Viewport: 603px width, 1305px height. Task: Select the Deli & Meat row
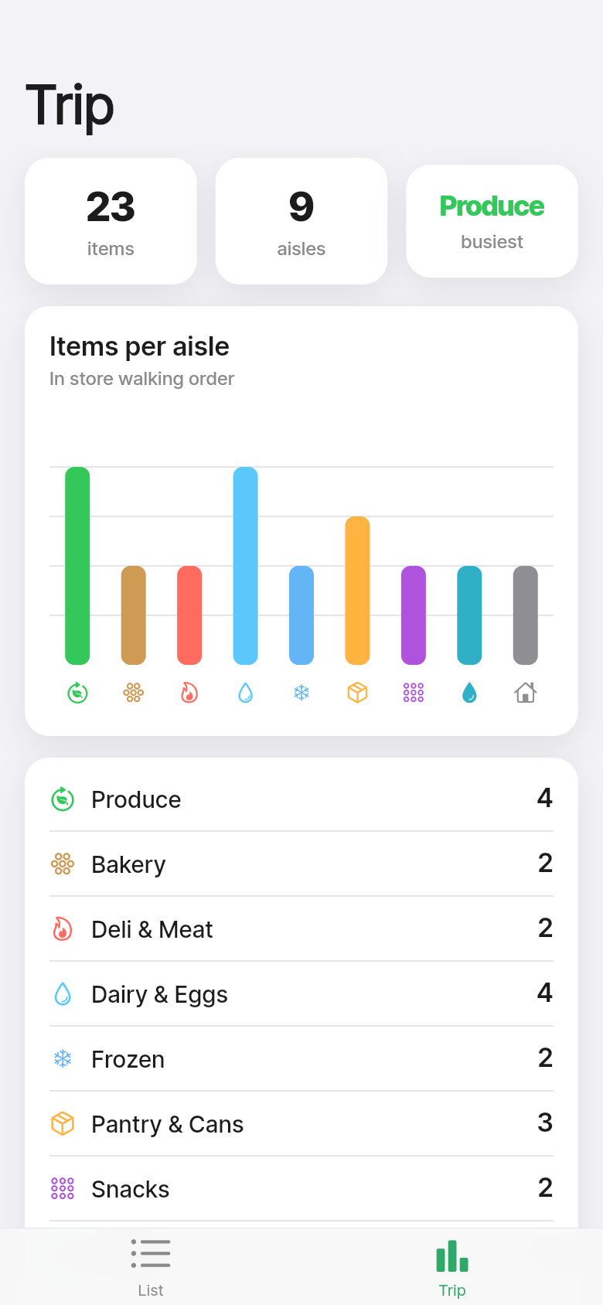(301, 929)
